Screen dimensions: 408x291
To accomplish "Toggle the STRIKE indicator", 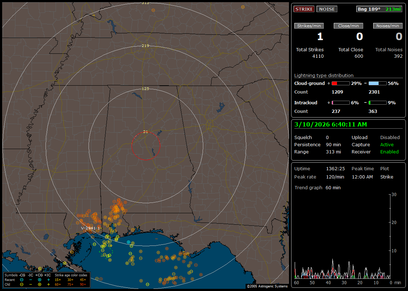I will click(x=304, y=9).
